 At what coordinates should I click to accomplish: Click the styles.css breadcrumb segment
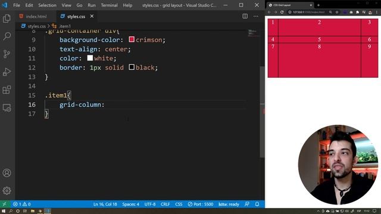coord(36,26)
